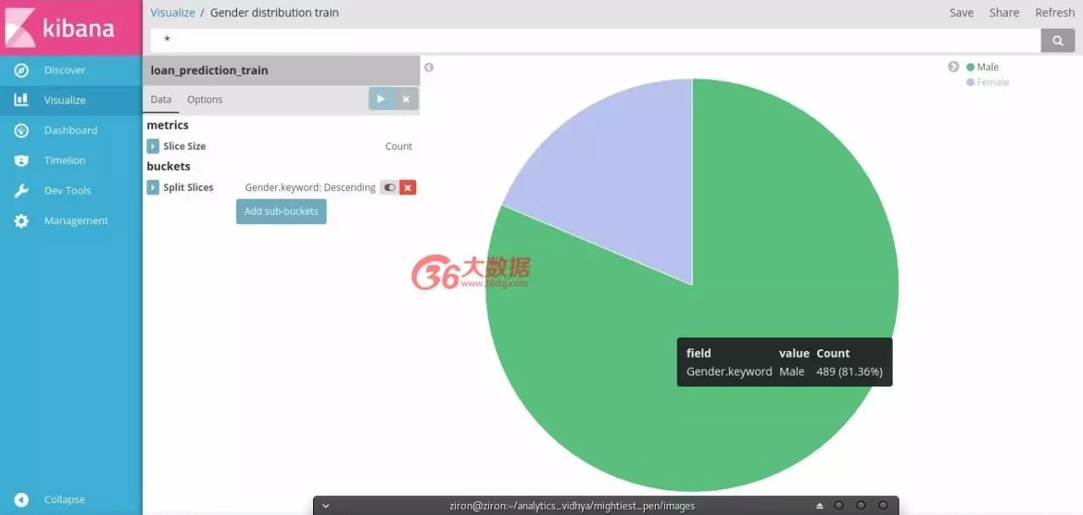
Task: Click eject icon on terminal titlebar
Action: 819,506
